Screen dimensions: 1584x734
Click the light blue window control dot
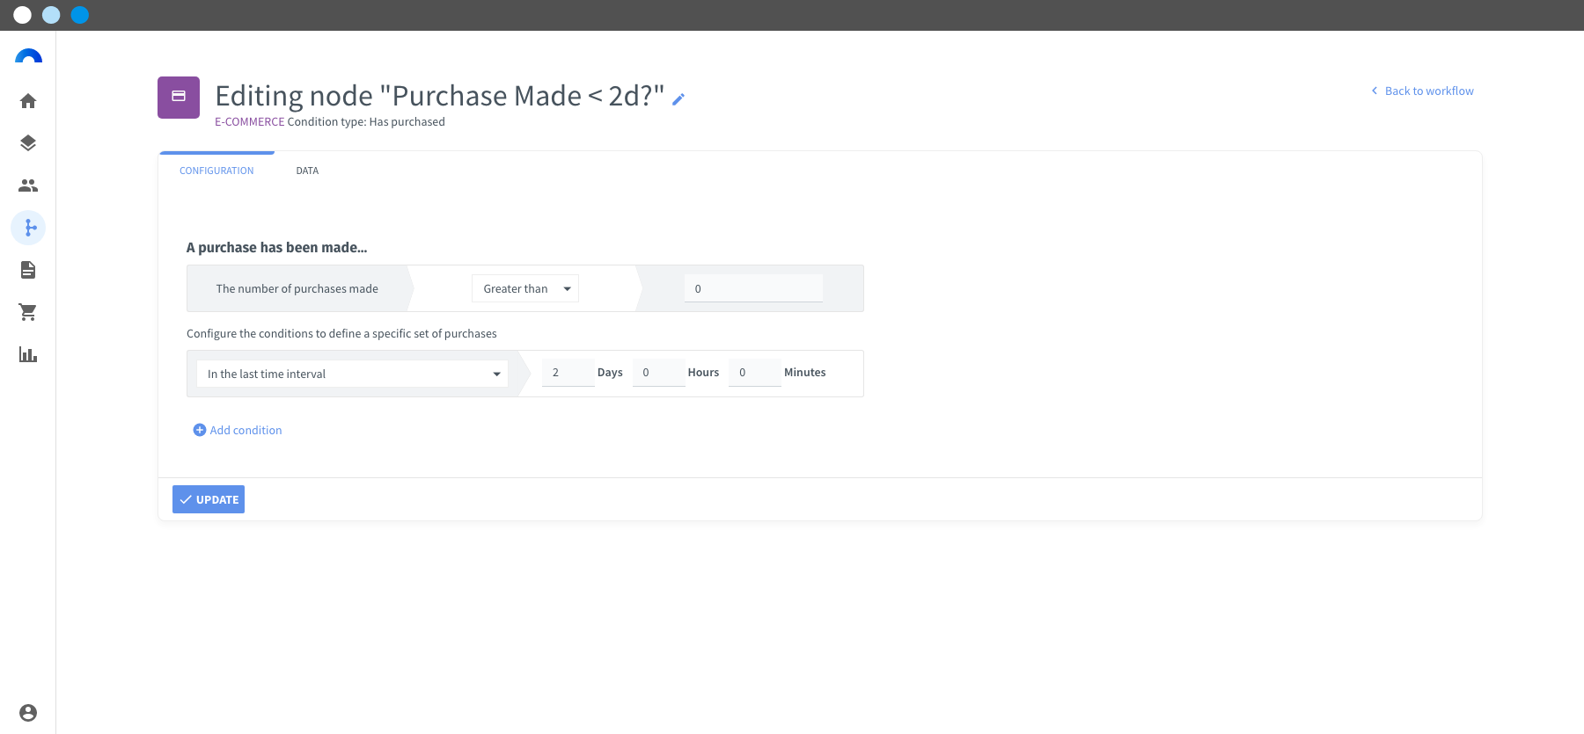[51, 15]
